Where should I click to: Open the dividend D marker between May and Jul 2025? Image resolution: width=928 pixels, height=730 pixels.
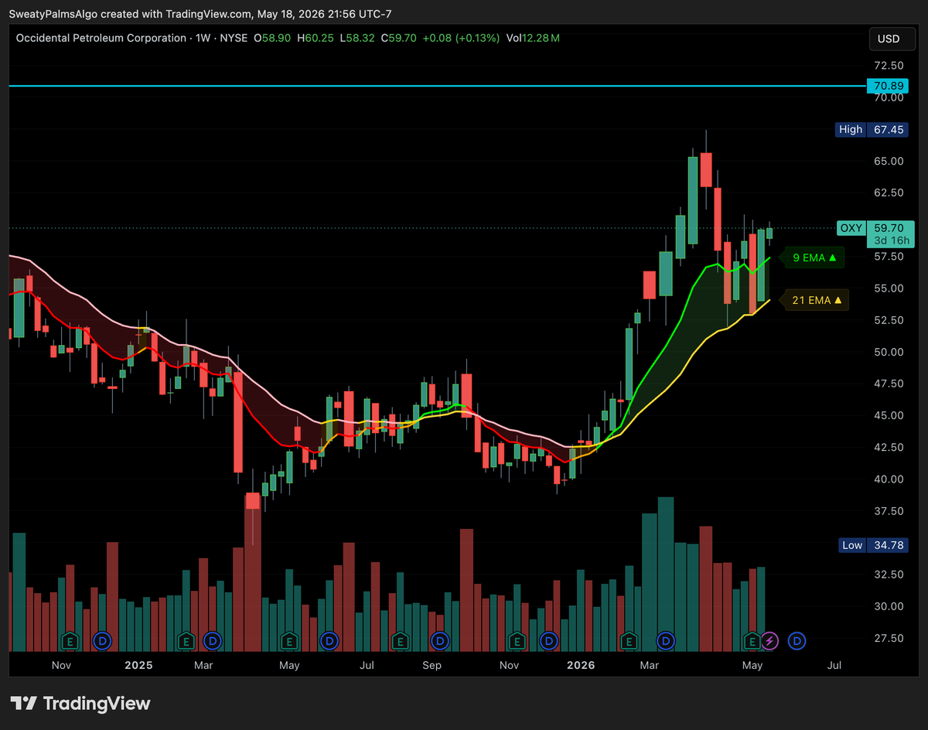329,640
